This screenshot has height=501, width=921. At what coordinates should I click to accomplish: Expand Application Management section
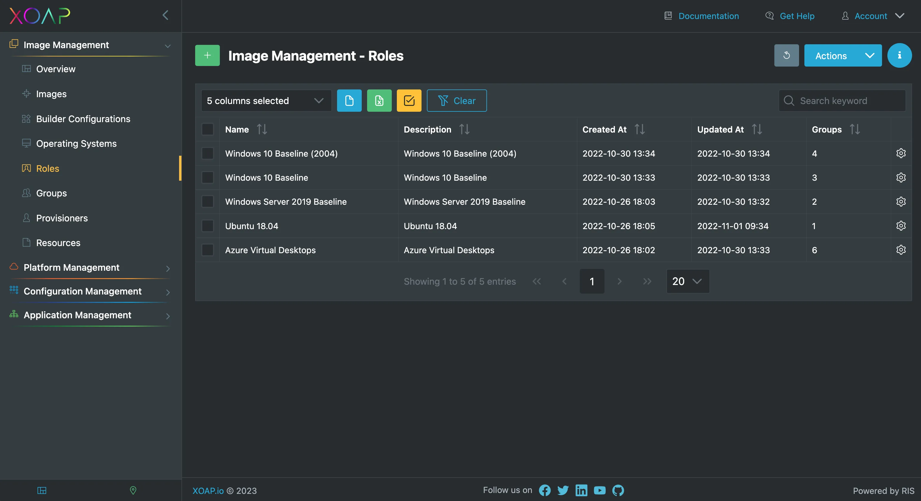(90, 315)
